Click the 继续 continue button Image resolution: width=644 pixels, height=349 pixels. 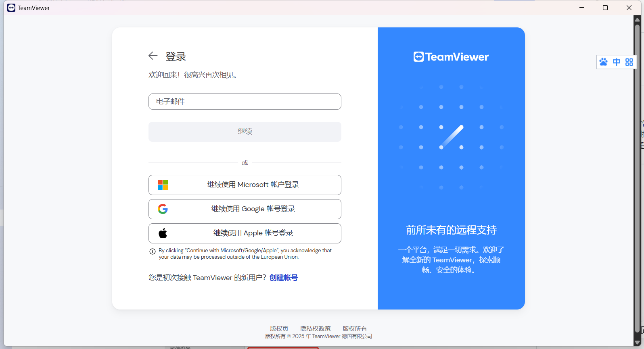(245, 132)
